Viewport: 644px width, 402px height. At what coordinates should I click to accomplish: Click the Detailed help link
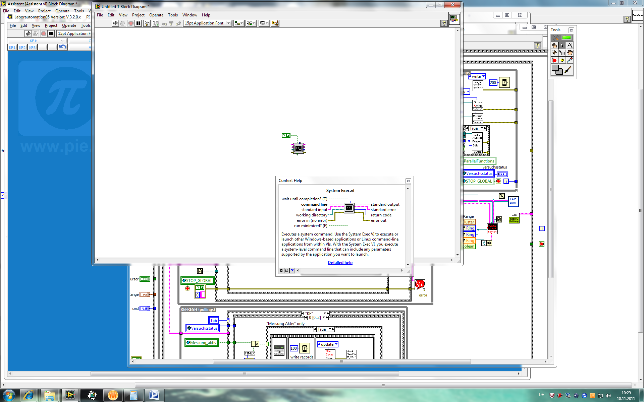(x=340, y=263)
